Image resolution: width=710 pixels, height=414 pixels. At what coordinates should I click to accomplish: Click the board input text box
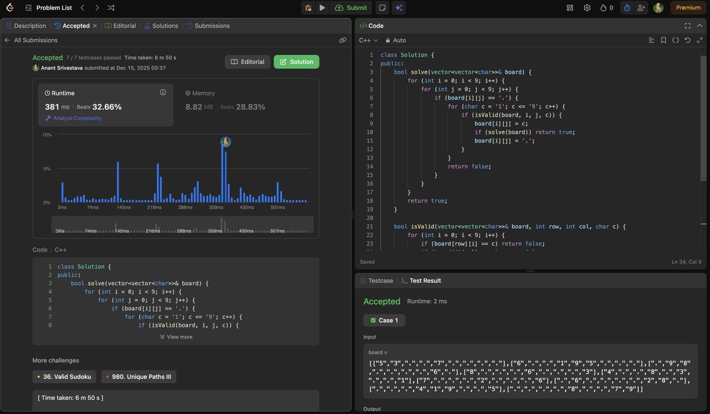click(531, 370)
